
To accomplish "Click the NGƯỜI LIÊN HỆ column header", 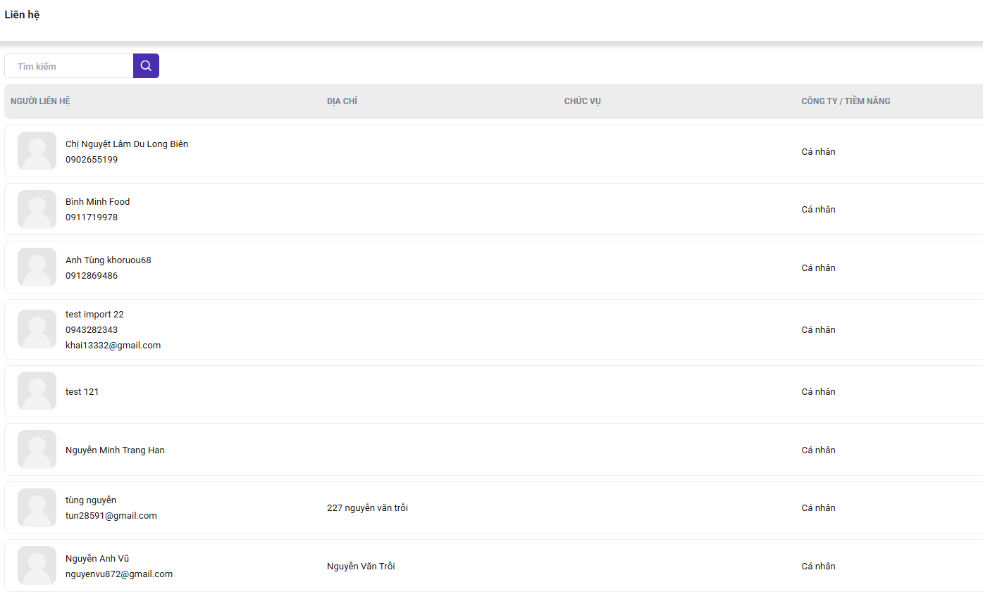I will click(40, 101).
